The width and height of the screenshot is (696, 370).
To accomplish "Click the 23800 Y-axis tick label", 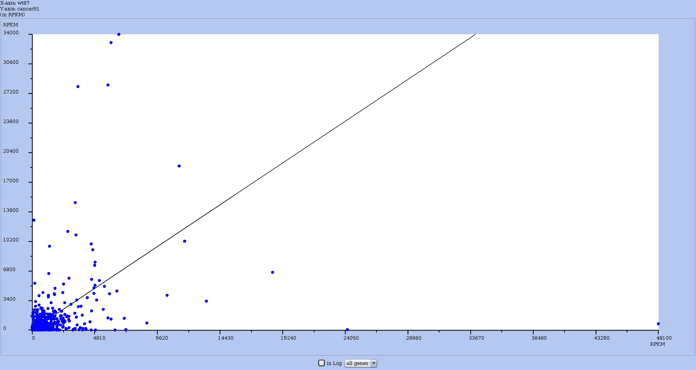I will (x=11, y=122).
